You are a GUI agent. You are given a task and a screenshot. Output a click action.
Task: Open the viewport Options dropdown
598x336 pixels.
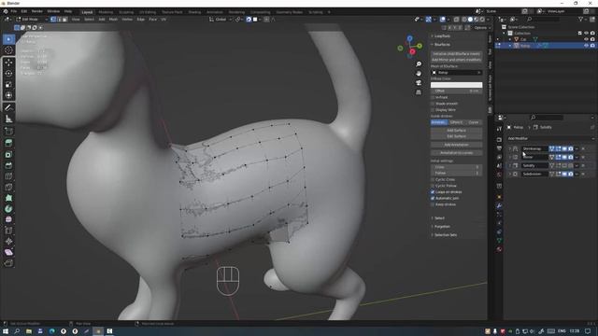pyautogui.click(x=482, y=28)
